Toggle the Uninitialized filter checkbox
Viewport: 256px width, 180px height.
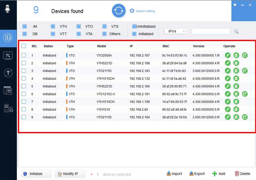tap(134, 26)
